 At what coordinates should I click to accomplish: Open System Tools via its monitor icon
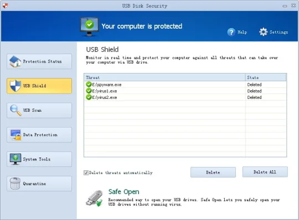point(16,159)
